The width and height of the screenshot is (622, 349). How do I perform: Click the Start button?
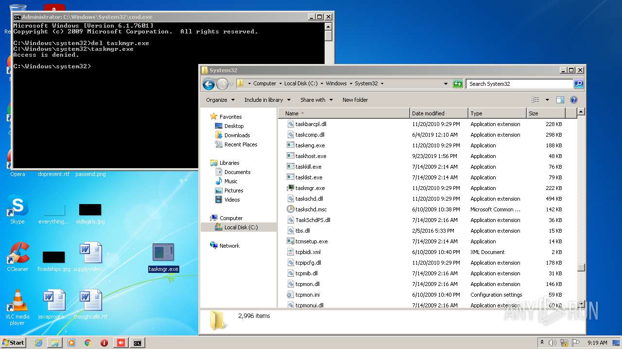(14, 343)
